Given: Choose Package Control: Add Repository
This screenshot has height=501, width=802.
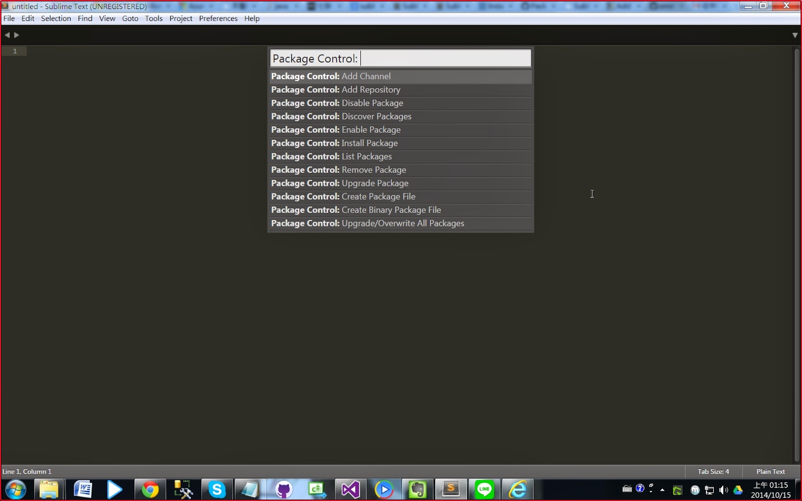Looking at the screenshot, I should 400,90.
